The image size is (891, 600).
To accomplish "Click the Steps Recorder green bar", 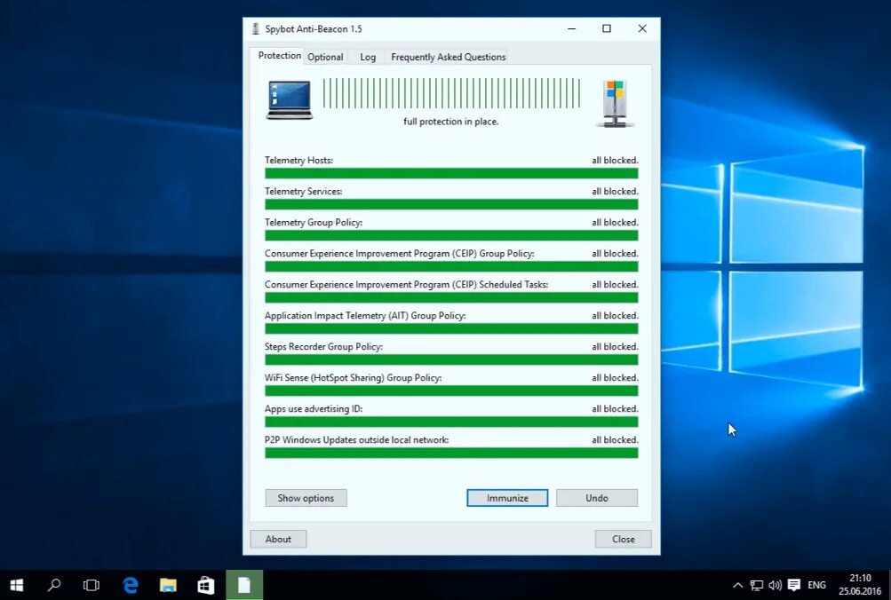I will (x=451, y=359).
